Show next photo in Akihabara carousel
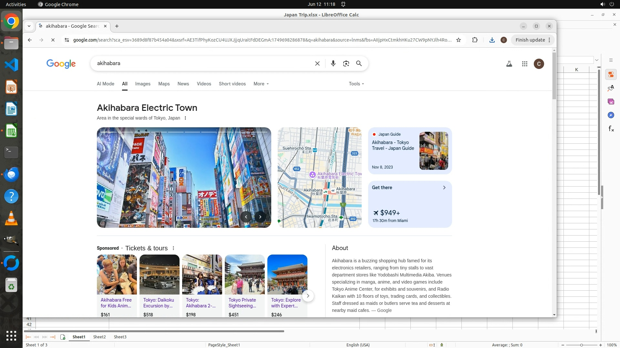 pyautogui.click(x=260, y=217)
